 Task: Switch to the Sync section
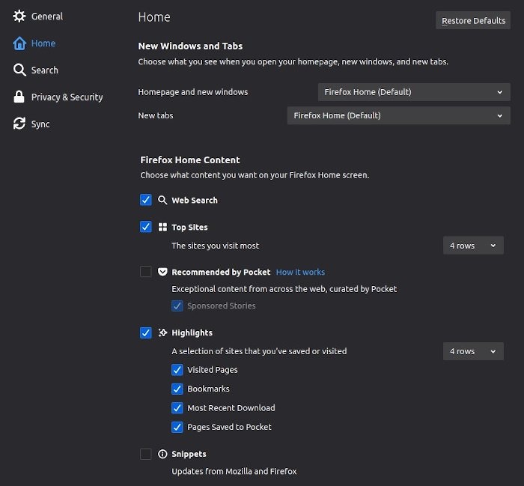(40, 124)
